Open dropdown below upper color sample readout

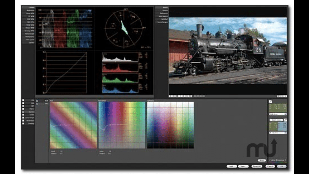point(277,114)
